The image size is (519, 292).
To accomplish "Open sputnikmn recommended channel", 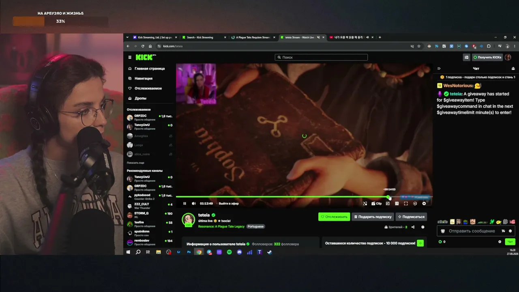I will (x=149, y=233).
